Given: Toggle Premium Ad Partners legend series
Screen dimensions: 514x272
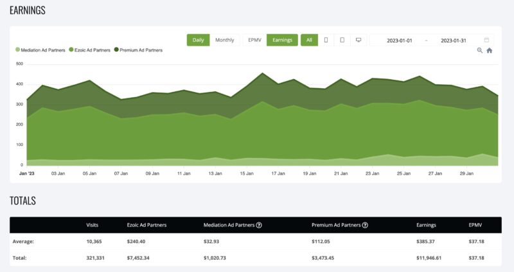Looking at the screenshot, I should (x=138, y=50).
